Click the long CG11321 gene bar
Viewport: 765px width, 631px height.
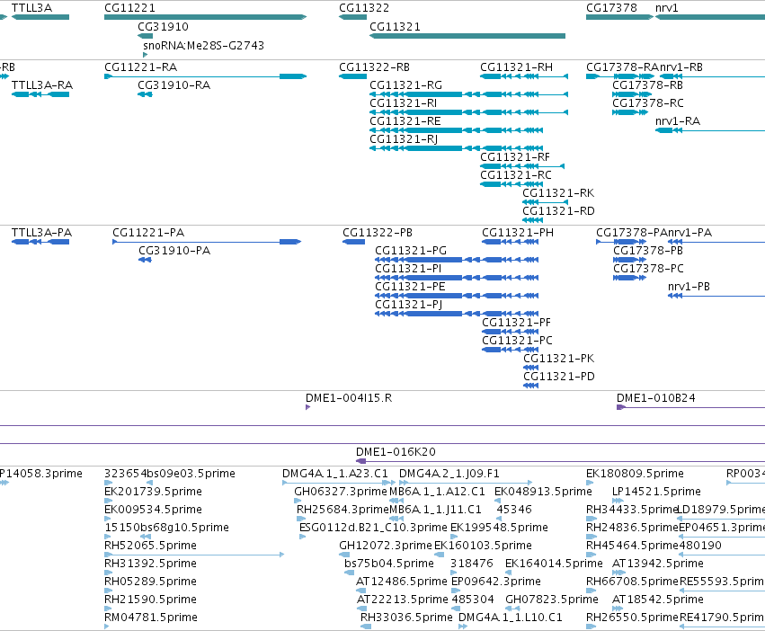pyautogui.click(x=467, y=36)
